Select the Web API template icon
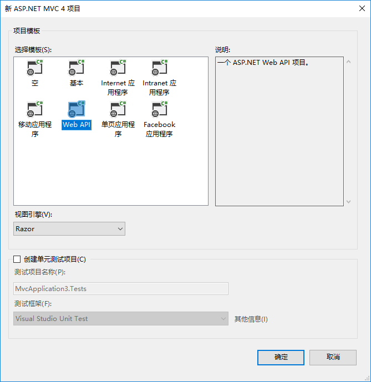The image size is (371, 382). point(77,109)
